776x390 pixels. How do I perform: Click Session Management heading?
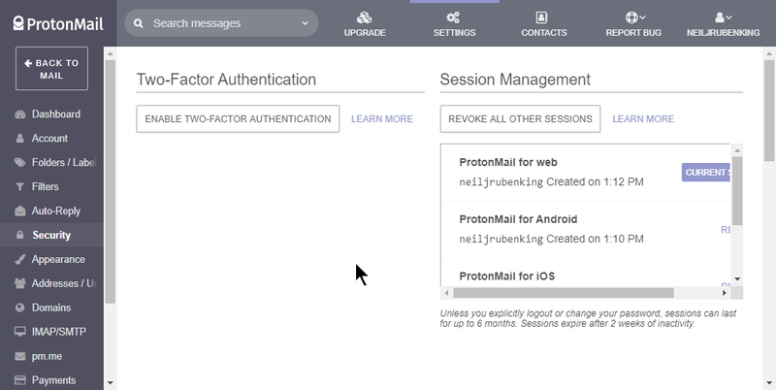(x=515, y=80)
